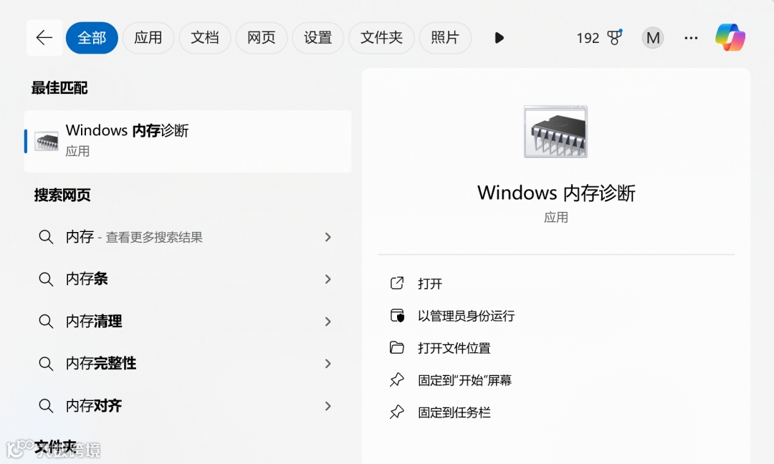Select the Windows 内存诊断 best match result
The width and height of the screenshot is (774, 464).
pos(188,141)
